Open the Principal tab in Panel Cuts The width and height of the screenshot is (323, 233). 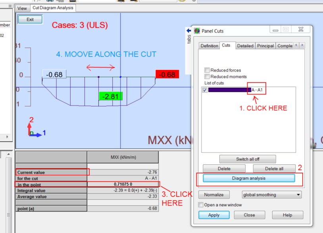click(265, 46)
